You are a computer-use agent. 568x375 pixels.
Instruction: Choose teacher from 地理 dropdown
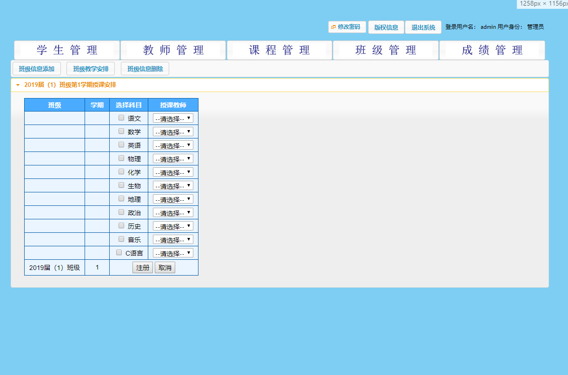pos(173,199)
